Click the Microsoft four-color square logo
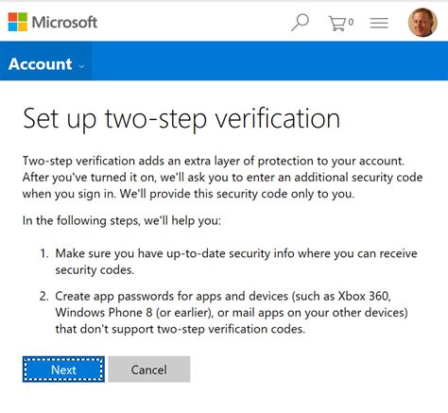The height and width of the screenshot is (413, 448). [18, 22]
